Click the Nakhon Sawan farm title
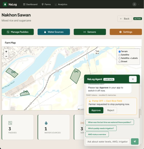The width and height of the screenshot is (144, 149). pos(16,15)
